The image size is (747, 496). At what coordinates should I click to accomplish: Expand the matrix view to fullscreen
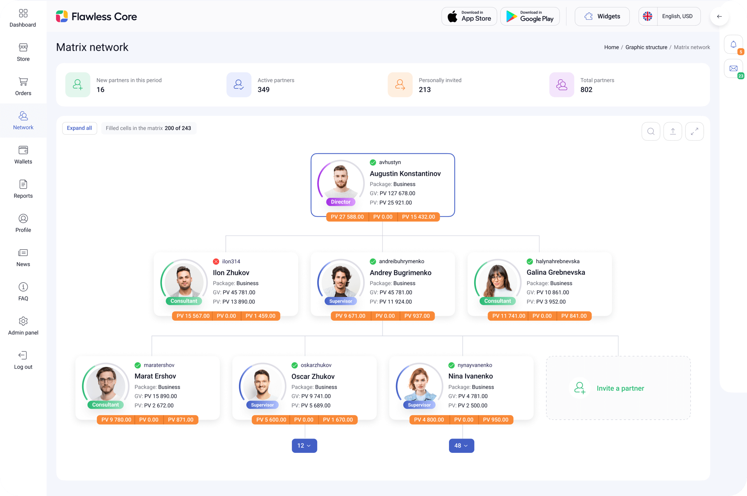point(694,131)
